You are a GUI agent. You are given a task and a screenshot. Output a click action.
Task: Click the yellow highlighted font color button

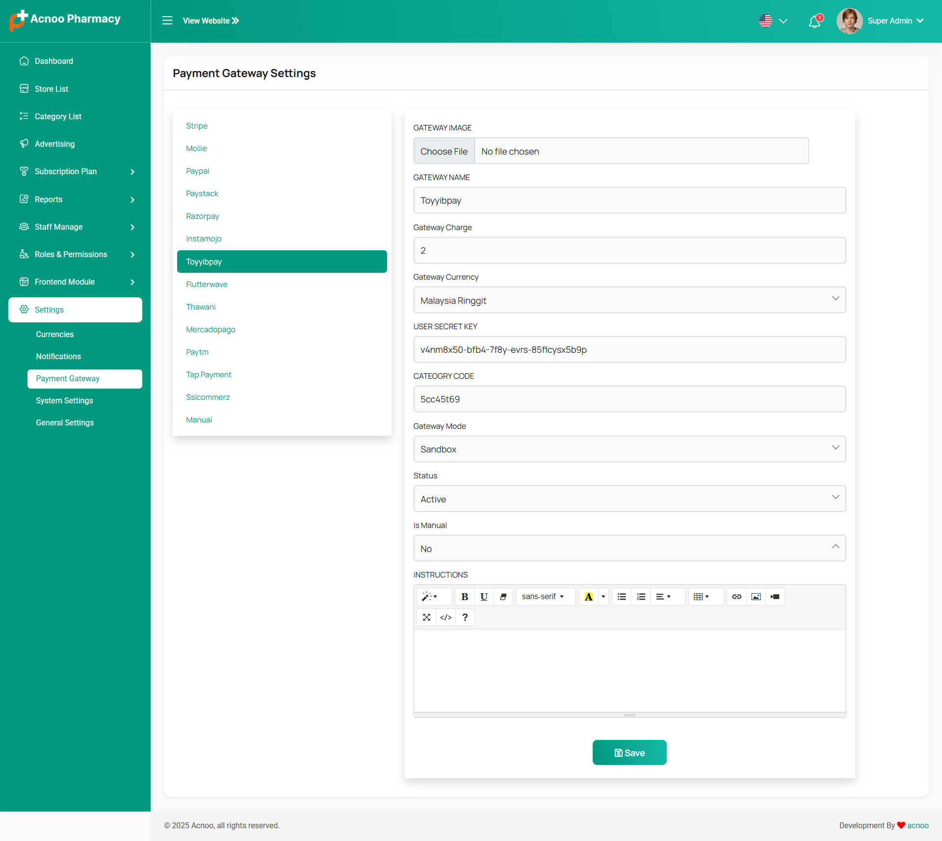click(588, 597)
